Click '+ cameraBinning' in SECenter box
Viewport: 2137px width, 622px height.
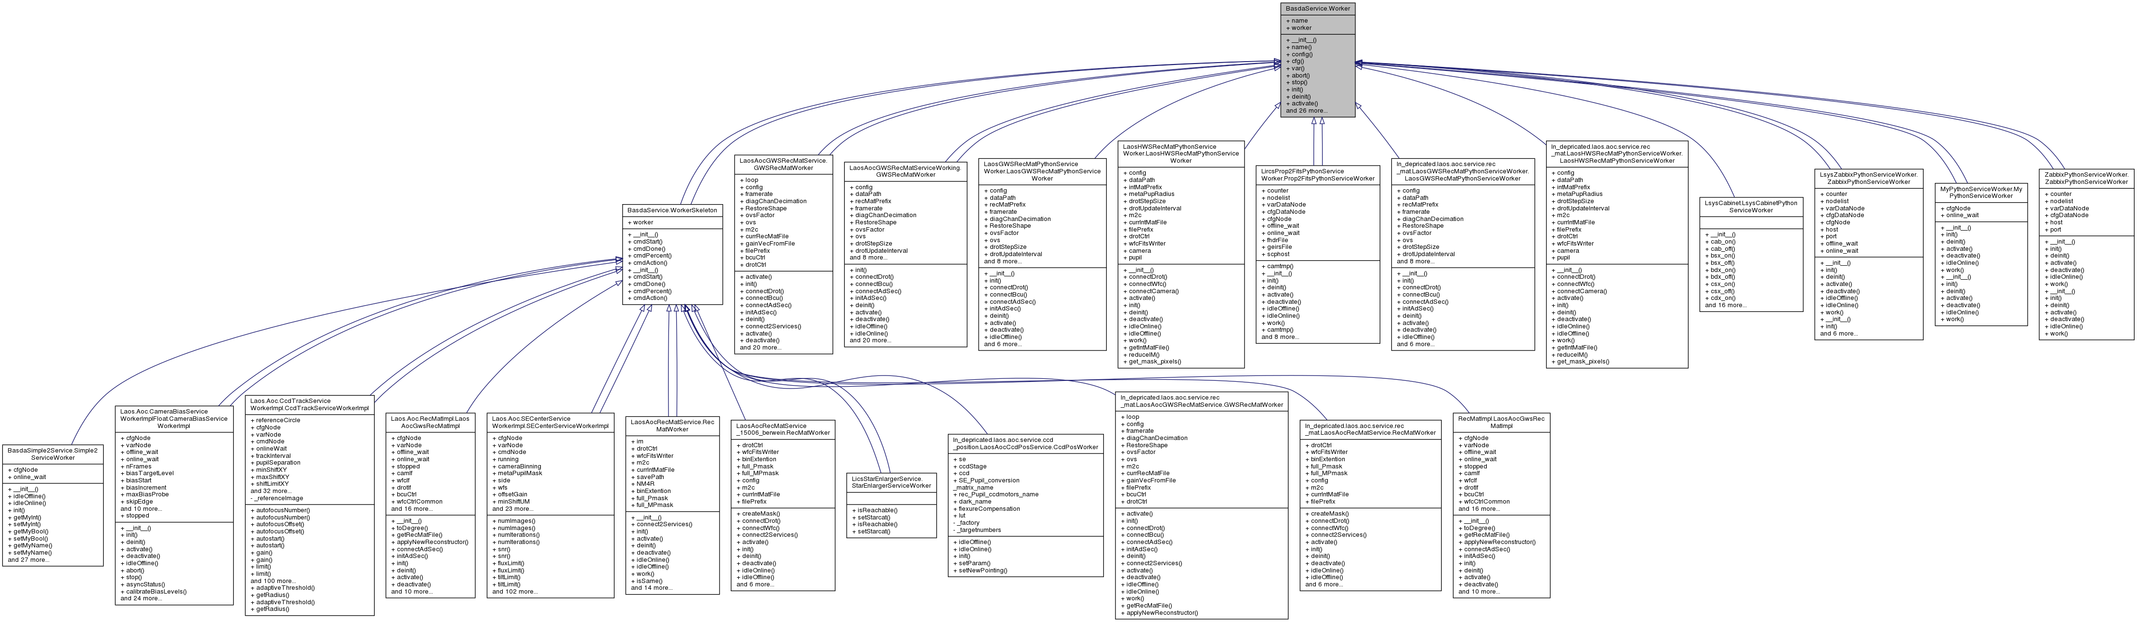click(516, 466)
